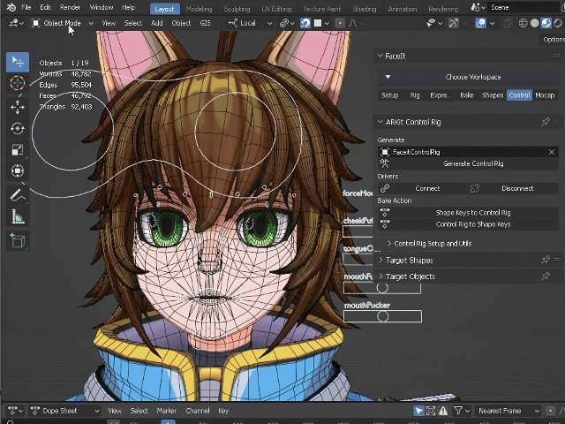Switch to the Modeling workspace tab
This screenshot has height=424, width=565.
[x=199, y=9]
